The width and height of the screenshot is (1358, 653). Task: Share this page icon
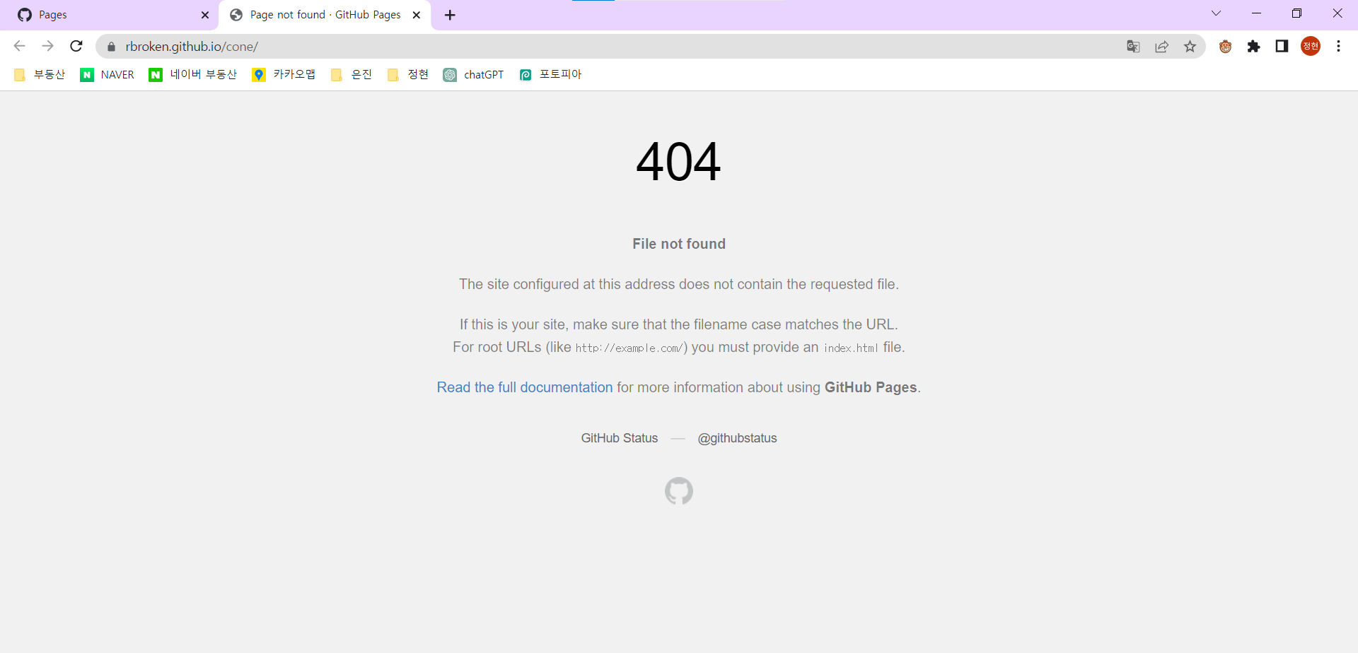click(x=1161, y=47)
